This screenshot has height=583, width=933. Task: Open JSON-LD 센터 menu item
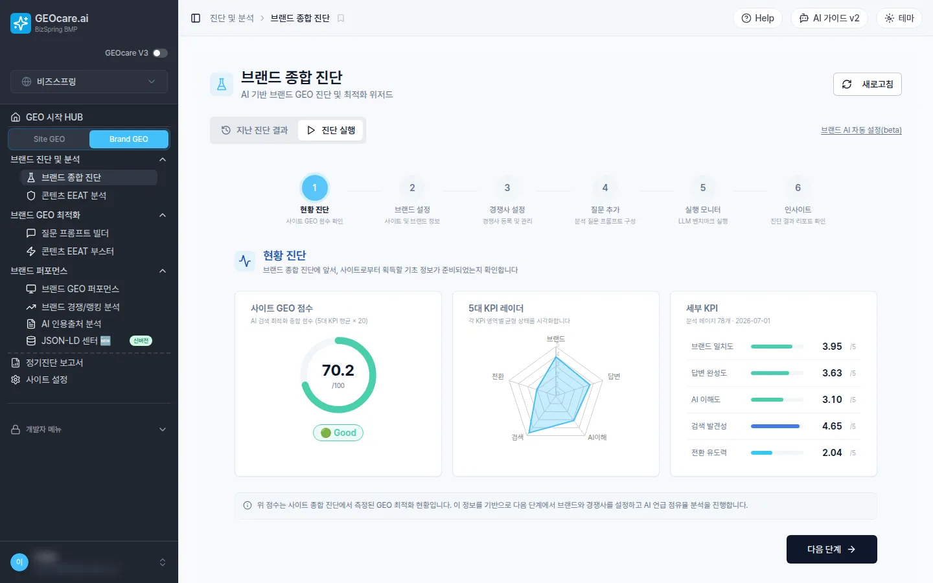(x=89, y=341)
